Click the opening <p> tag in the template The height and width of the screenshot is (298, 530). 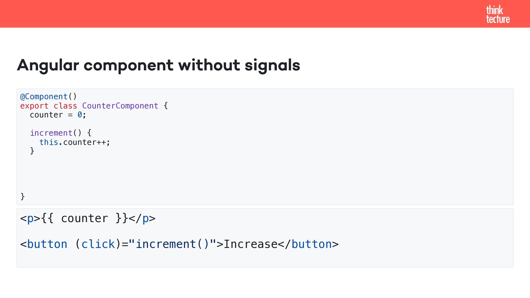(30, 218)
